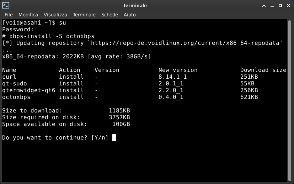Image resolution: width=294 pixels, height=184 pixels.
Task: Close the Terminale window
Action: (x=289, y=6)
